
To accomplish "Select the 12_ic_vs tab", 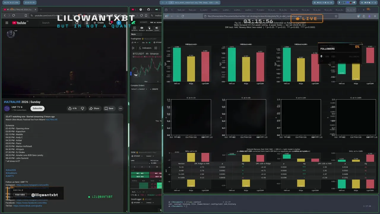I will (271, 10).
